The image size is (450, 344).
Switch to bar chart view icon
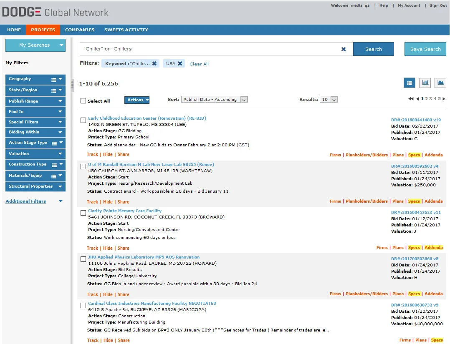pyautogui.click(x=425, y=83)
